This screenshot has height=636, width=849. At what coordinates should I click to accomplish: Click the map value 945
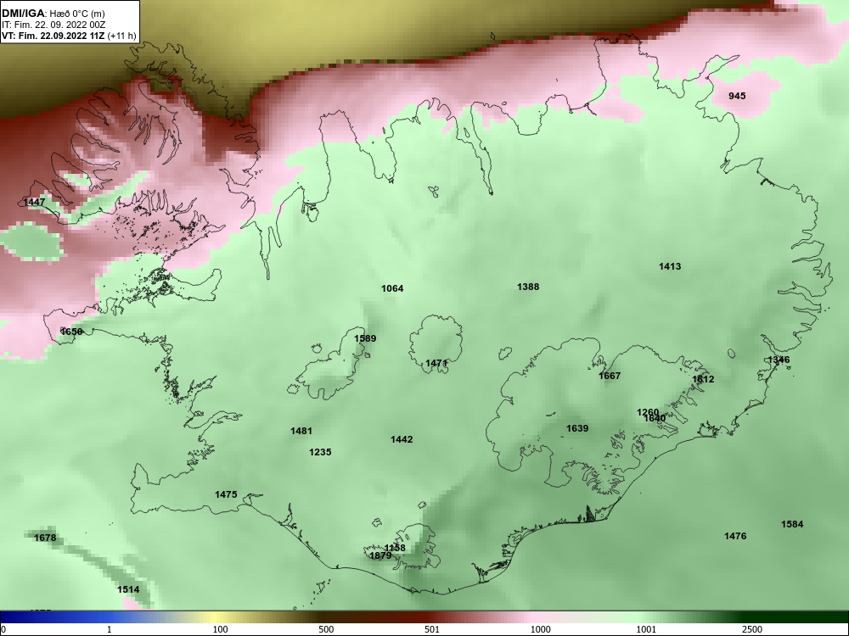point(737,97)
